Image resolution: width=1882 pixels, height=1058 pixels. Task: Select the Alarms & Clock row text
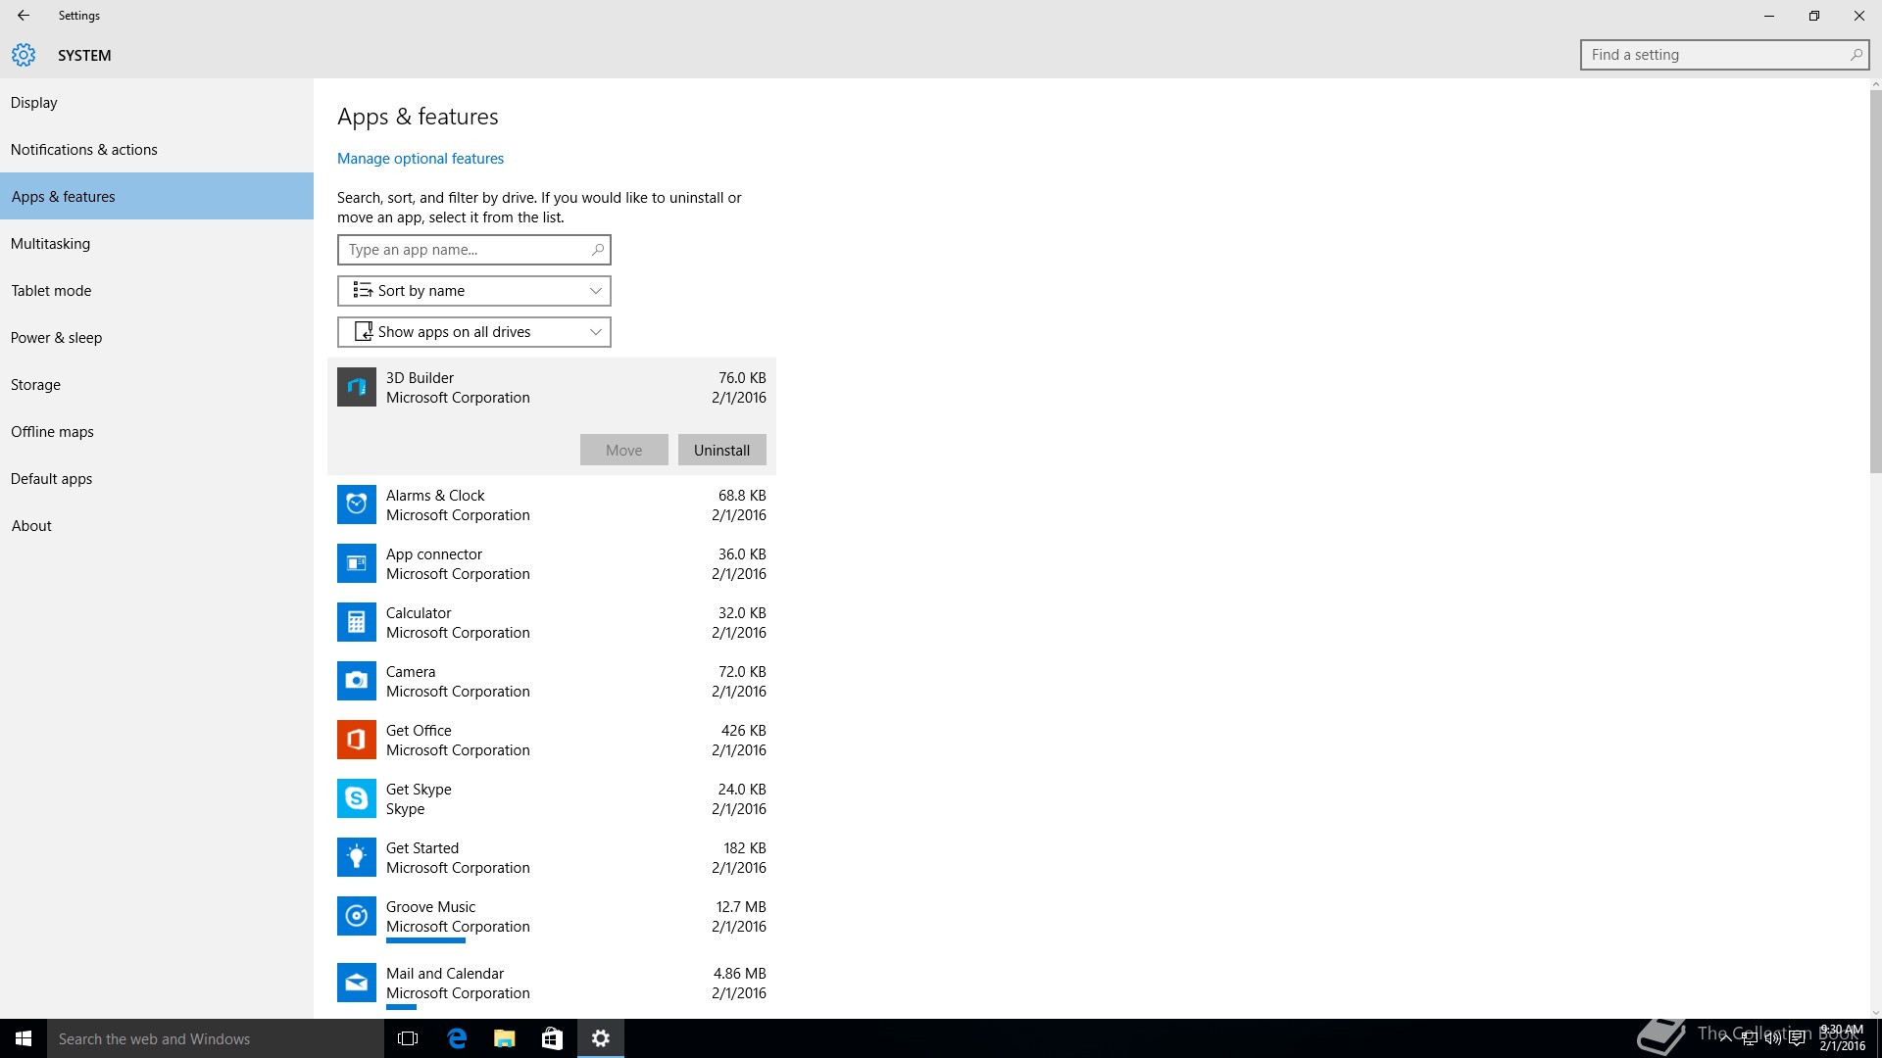click(435, 496)
